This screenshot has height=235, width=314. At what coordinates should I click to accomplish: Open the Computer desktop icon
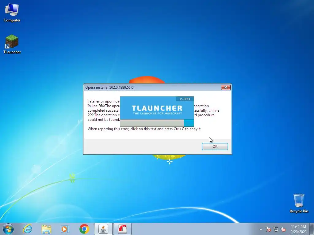(12, 13)
